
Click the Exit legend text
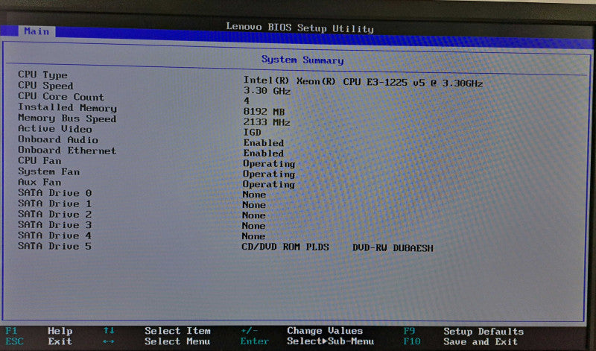[x=60, y=341]
